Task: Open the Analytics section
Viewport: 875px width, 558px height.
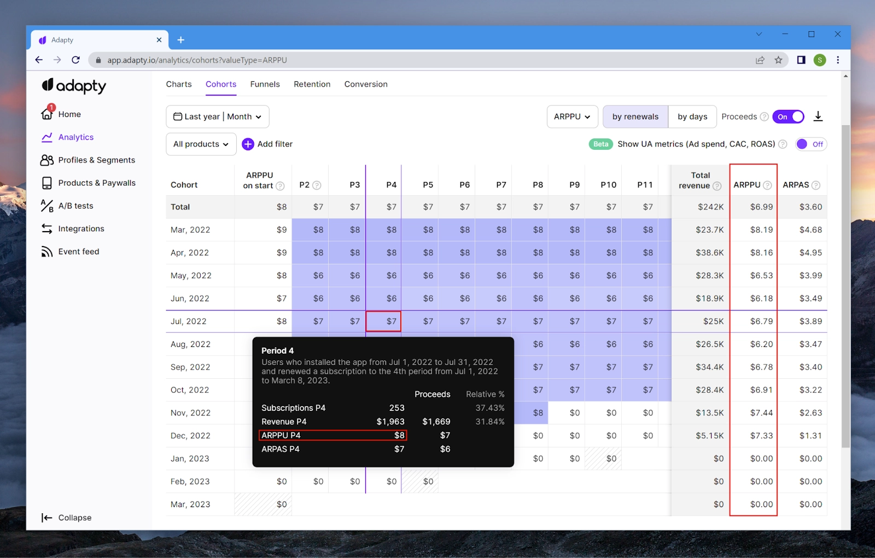Action: (67, 137)
